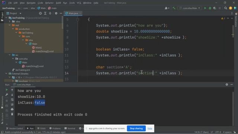Image resolution: width=238 pixels, height=134 pixels.
Task: Open the Navigate menu
Action: click(31, 3)
